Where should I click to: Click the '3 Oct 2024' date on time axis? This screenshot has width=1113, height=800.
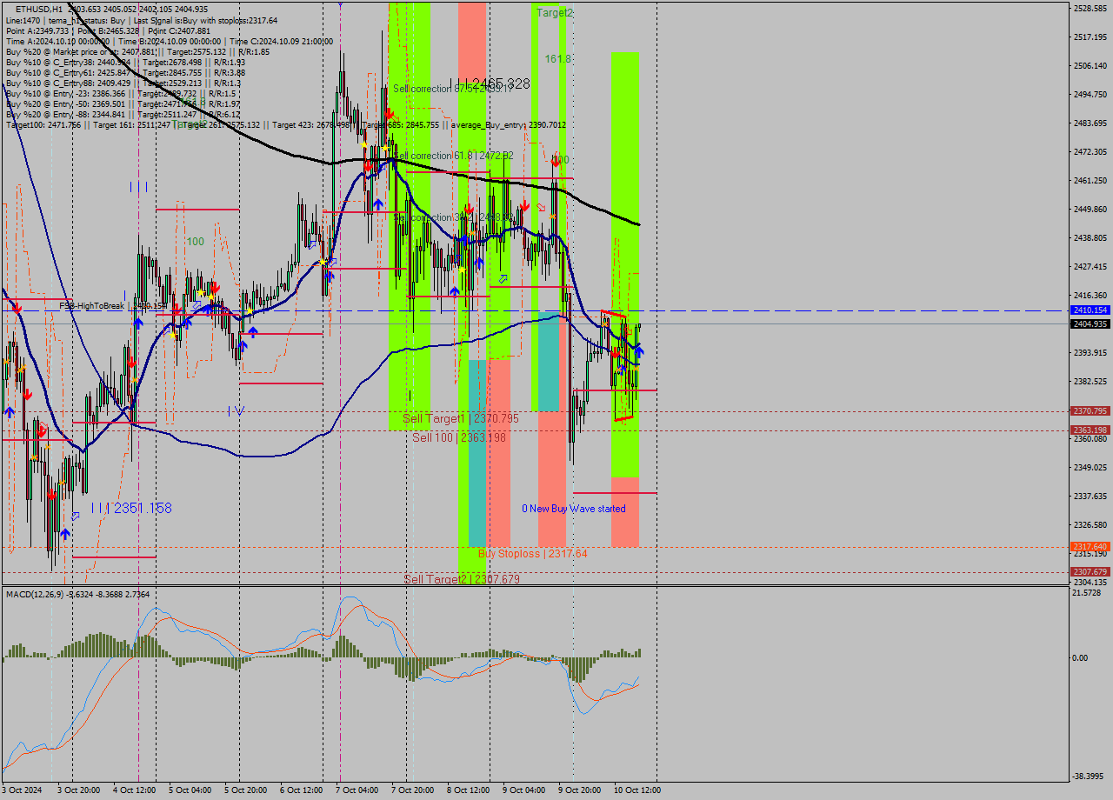(x=22, y=790)
